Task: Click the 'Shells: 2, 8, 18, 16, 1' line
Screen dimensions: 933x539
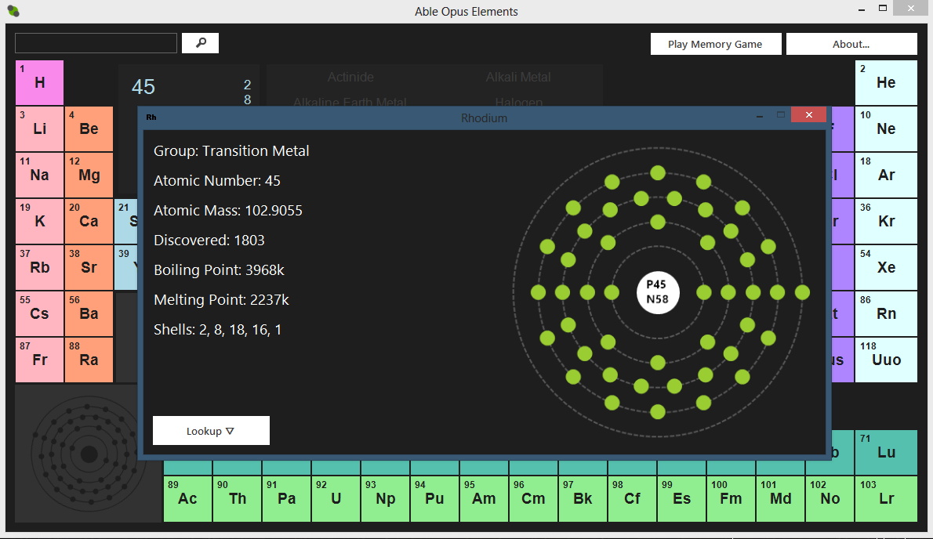Action: (x=217, y=329)
